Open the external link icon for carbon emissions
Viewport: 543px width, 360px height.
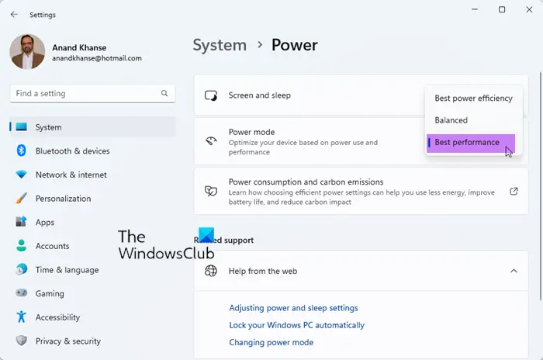514,192
